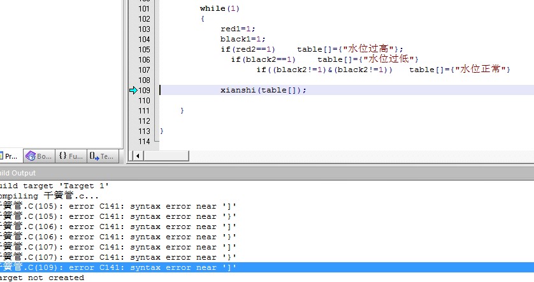Click the string "水位正常" in line 107
This screenshot has height=282, width=534.
(480, 69)
